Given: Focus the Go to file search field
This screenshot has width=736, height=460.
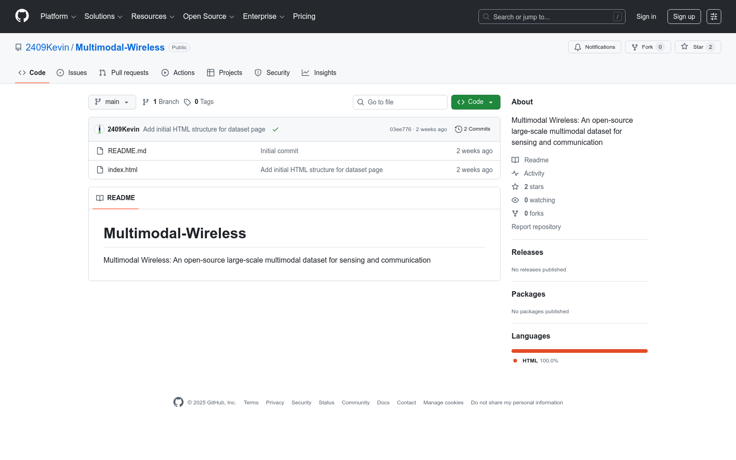Looking at the screenshot, I should tap(400, 102).
